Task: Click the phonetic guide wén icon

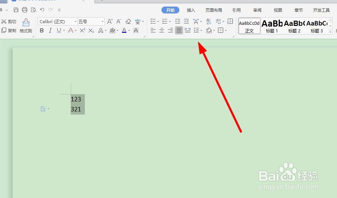Action: [138, 21]
